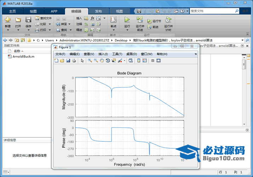253x177 pixels.
Task: Select ArnoldiBuck.m in file list
Action: pyautogui.click(x=23, y=57)
